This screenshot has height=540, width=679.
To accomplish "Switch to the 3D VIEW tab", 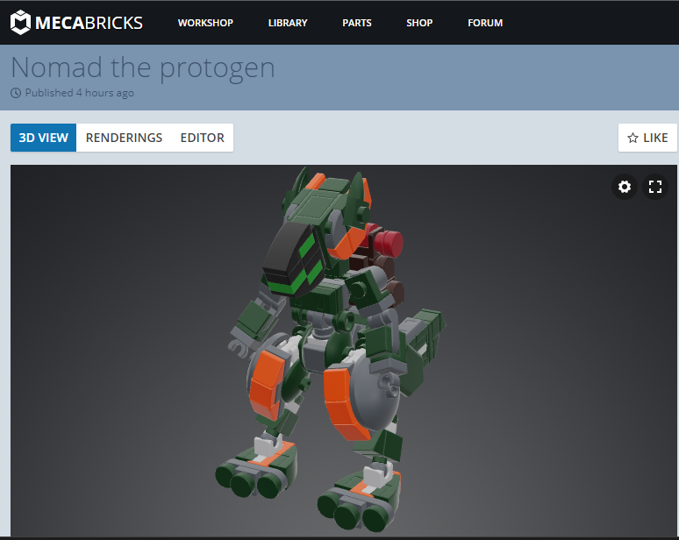I will 44,138.
